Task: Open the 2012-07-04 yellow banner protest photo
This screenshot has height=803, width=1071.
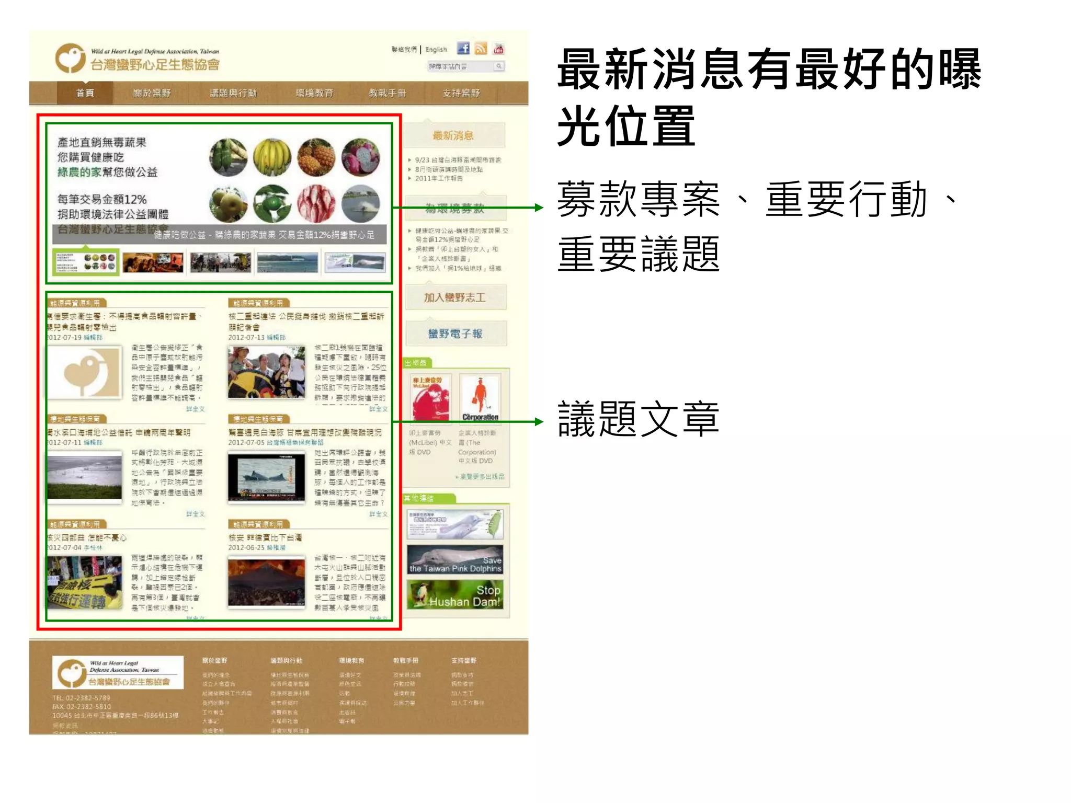Action: (85, 582)
